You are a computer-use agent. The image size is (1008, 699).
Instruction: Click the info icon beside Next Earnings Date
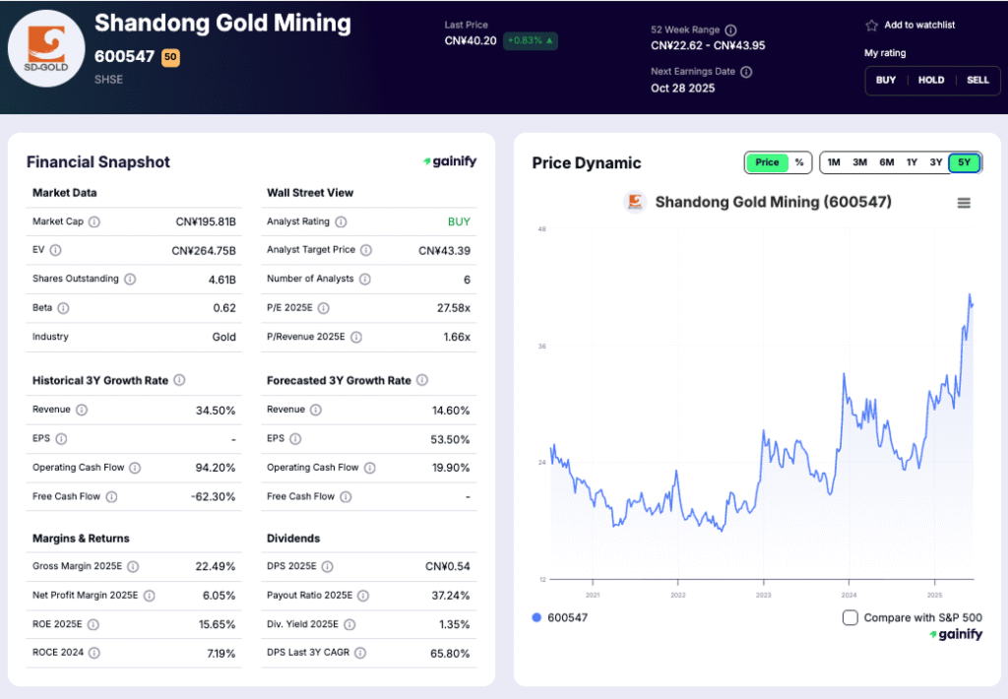[747, 71]
